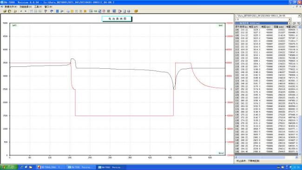The height and width of the screenshot is (170, 302).
Task: Click the red circular toolbar icon
Action: coord(104,11)
